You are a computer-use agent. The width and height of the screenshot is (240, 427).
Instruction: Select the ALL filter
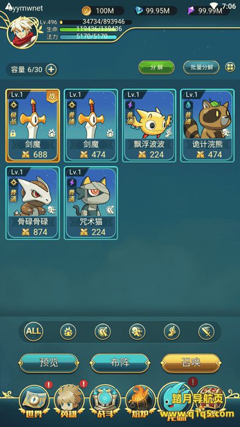33,332
